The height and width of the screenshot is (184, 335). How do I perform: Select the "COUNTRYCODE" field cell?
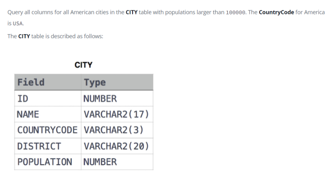(x=47, y=130)
